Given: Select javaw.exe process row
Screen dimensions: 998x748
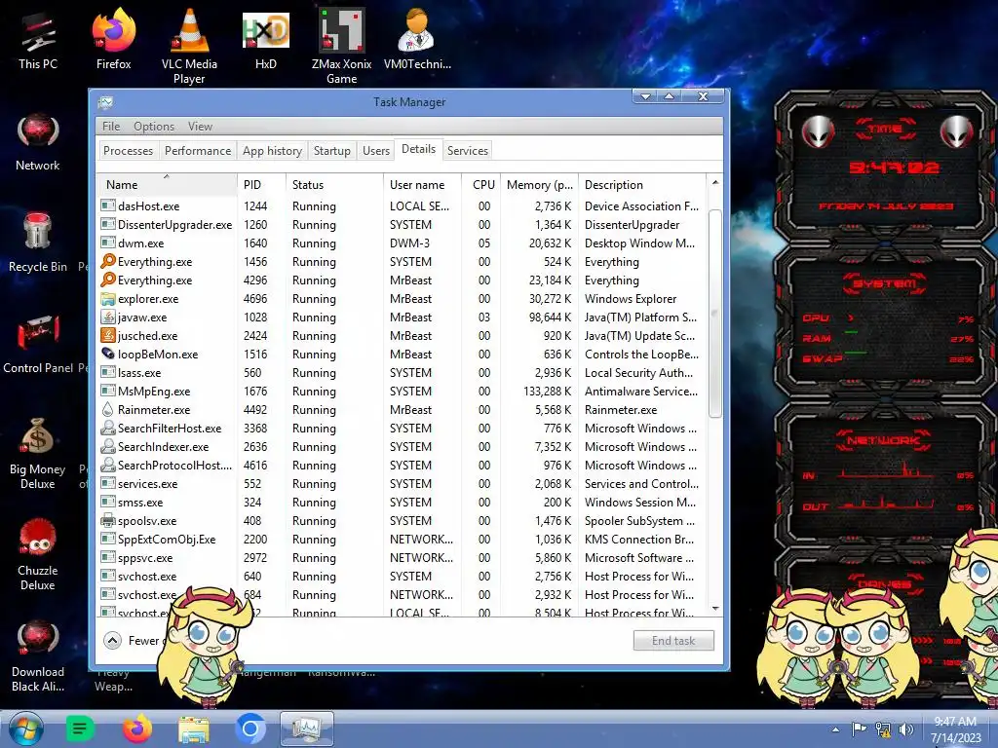Looking at the screenshot, I should [401, 318].
